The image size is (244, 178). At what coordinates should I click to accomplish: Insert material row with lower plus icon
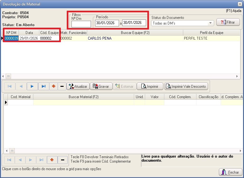tap(52, 160)
